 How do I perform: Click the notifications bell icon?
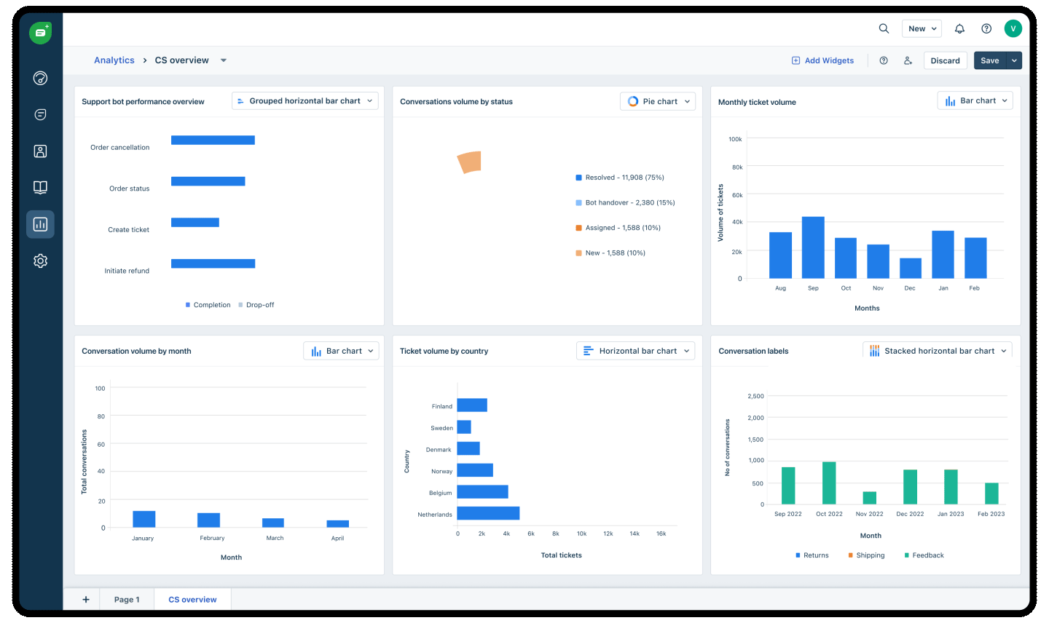pos(959,28)
